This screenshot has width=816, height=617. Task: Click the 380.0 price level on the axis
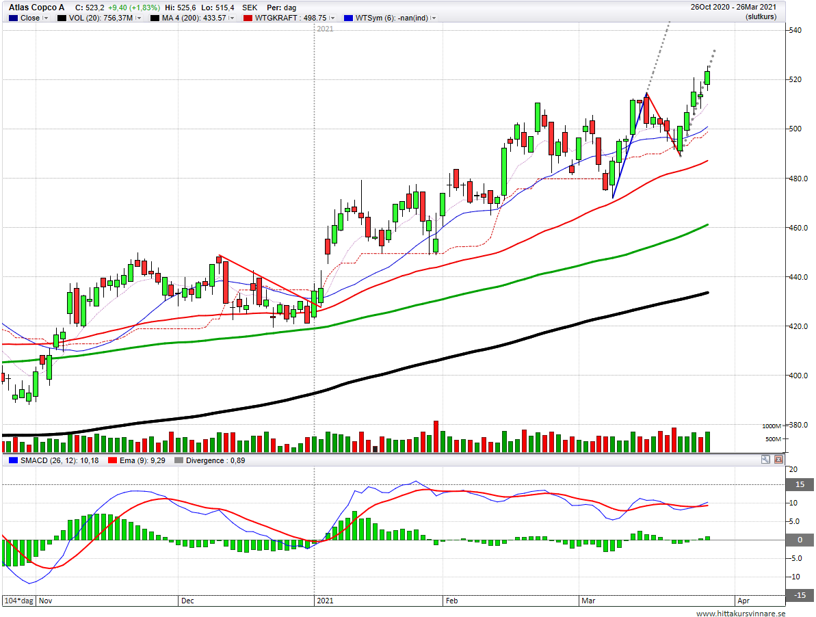(798, 425)
